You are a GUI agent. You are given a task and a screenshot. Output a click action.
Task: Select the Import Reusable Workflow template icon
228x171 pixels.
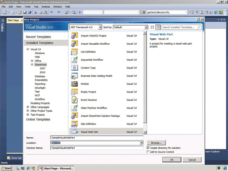74,44
